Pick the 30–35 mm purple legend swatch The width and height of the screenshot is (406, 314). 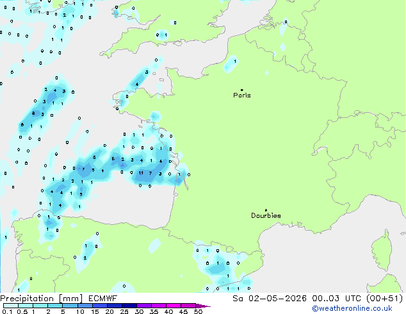tap(144, 306)
